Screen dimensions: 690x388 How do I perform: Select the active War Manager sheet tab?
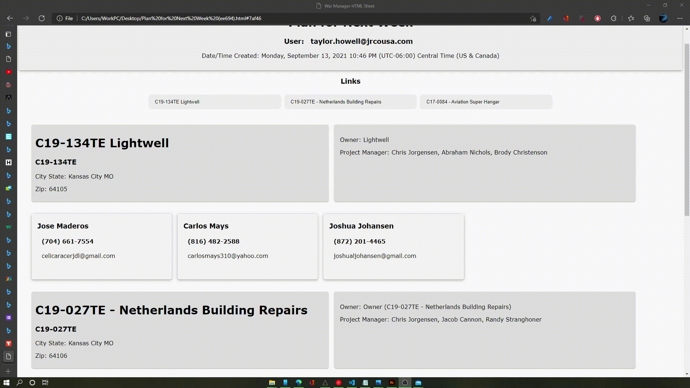click(x=9, y=356)
